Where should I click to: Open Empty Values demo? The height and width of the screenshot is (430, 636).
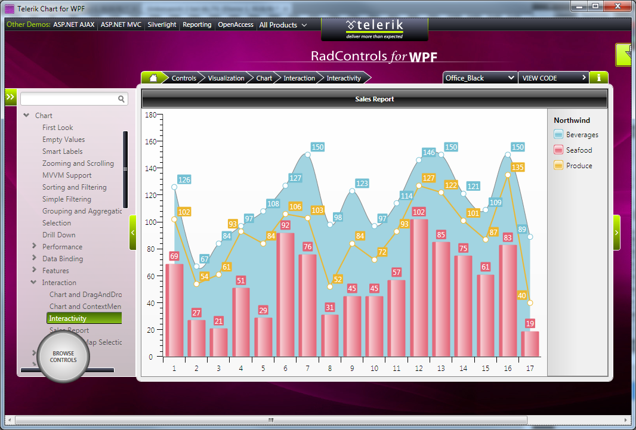point(64,140)
